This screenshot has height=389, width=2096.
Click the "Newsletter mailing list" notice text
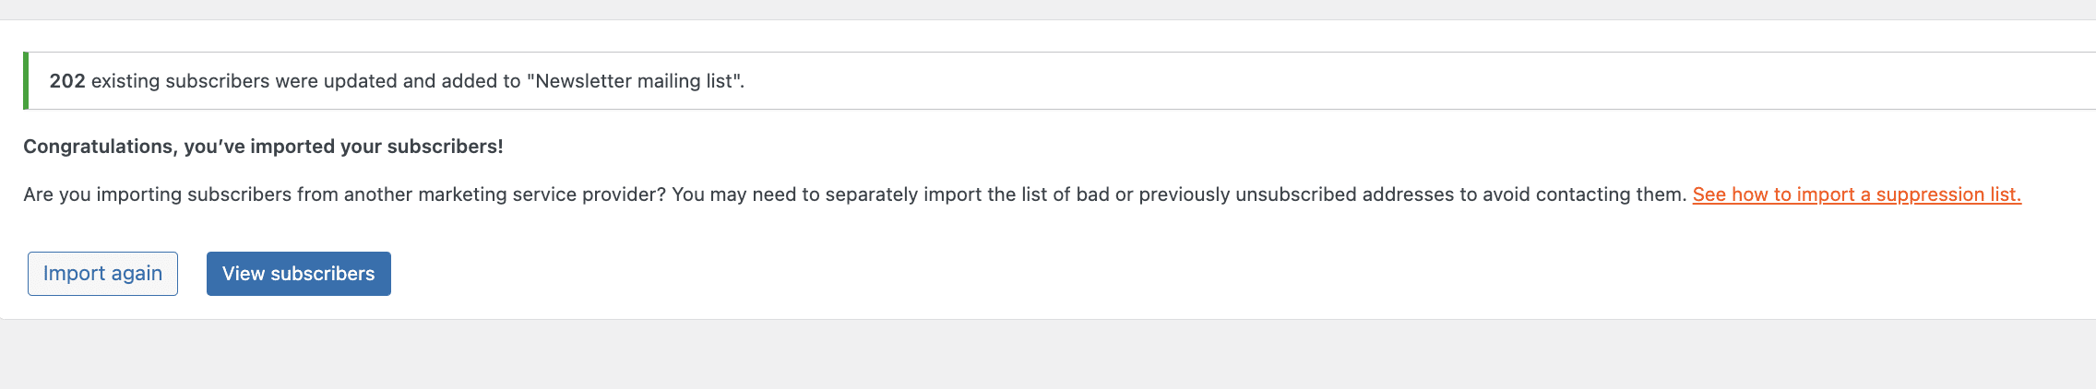(x=637, y=81)
